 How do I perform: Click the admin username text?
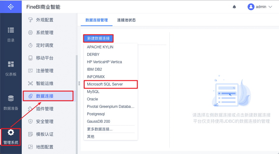261,7
